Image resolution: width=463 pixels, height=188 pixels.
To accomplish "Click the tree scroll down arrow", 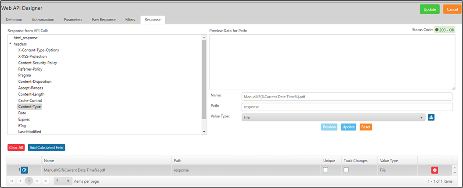I will pos(204,132).
